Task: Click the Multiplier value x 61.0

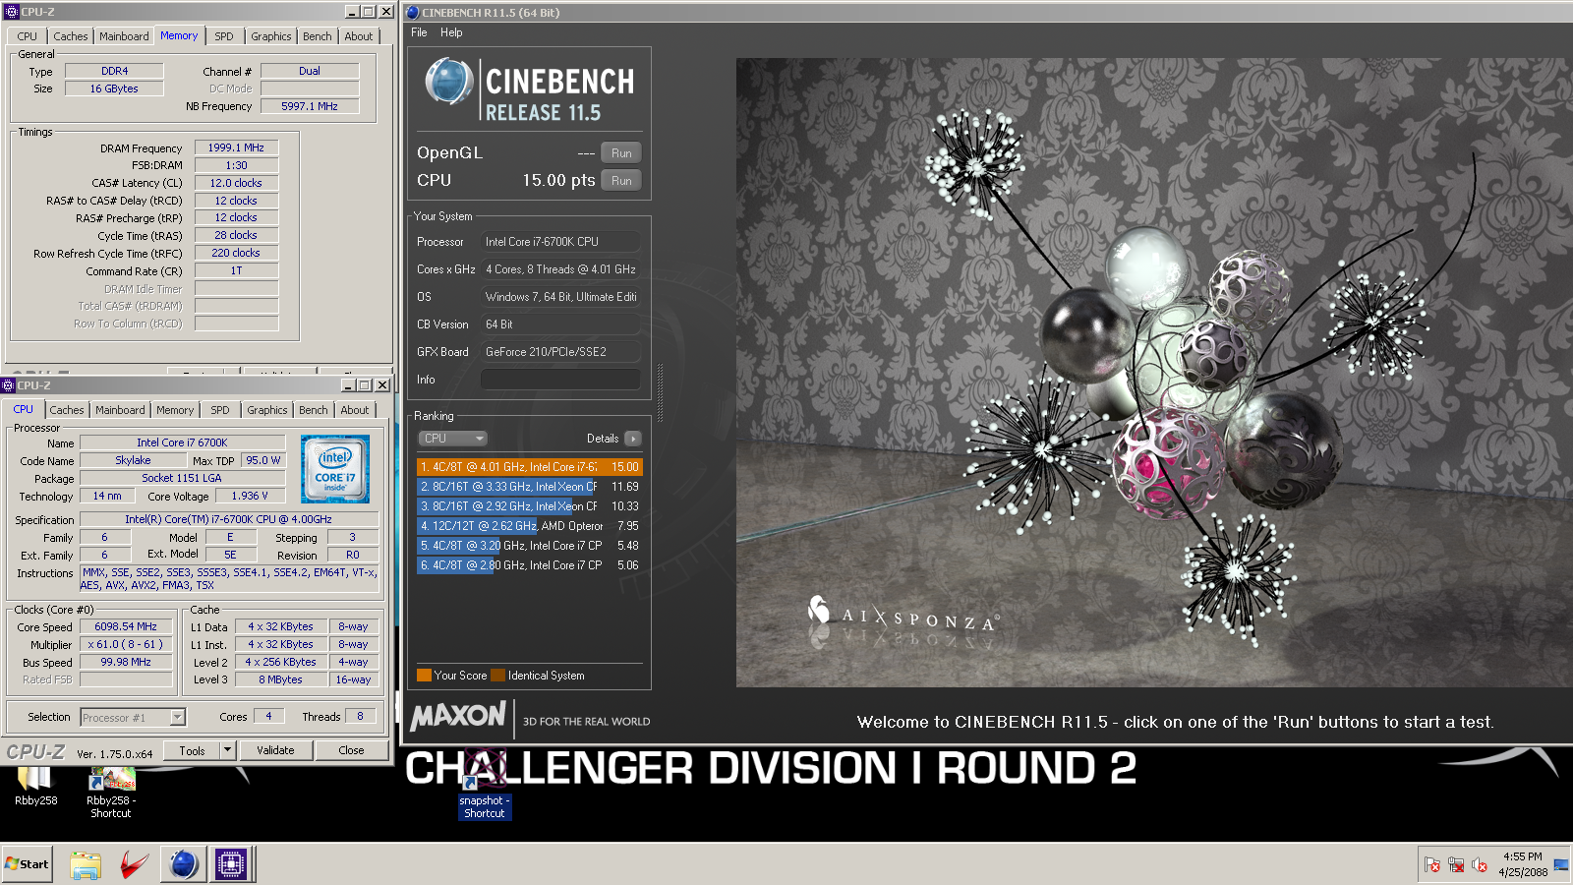Action: tap(126, 644)
